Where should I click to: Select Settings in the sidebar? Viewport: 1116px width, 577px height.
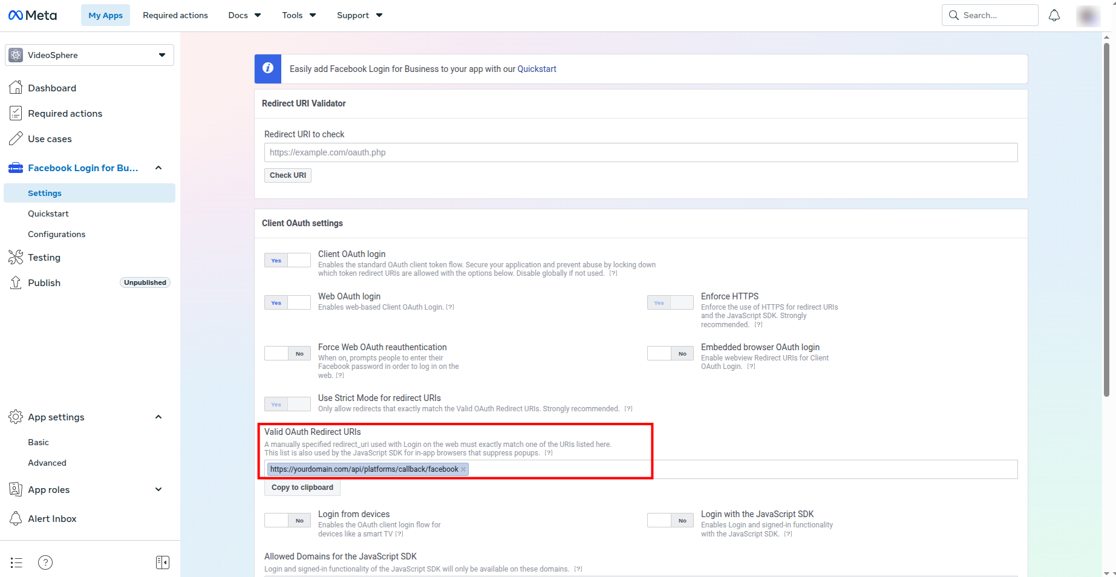point(90,193)
